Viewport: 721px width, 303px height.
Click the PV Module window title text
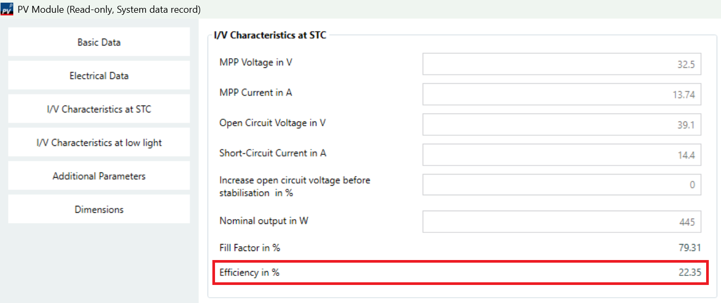click(109, 9)
